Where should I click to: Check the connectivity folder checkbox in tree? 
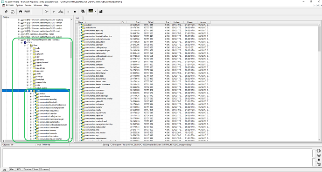[31, 82]
